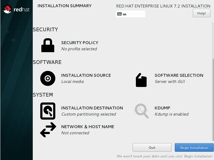Viewport: 214px width, 160px height.
Task: Click 'Not connected' status text
Action: pyautogui.click(x=75, y=133)
